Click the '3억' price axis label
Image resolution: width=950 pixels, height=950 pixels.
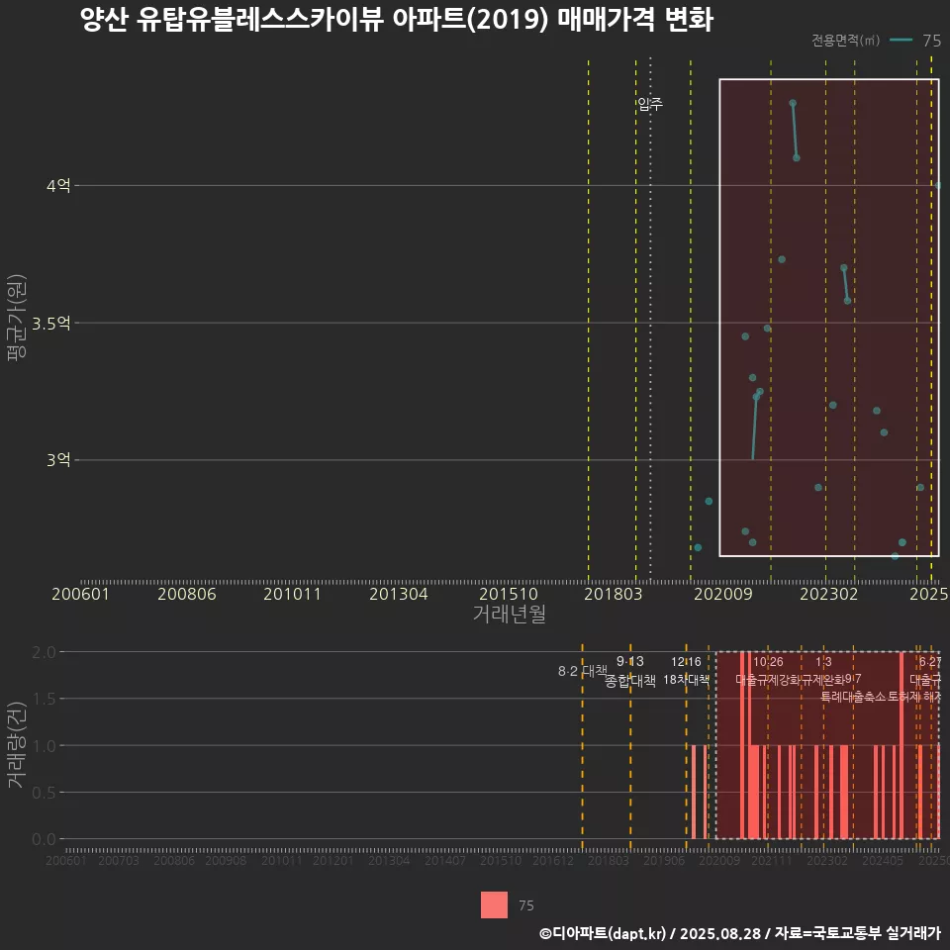point(58,460)
